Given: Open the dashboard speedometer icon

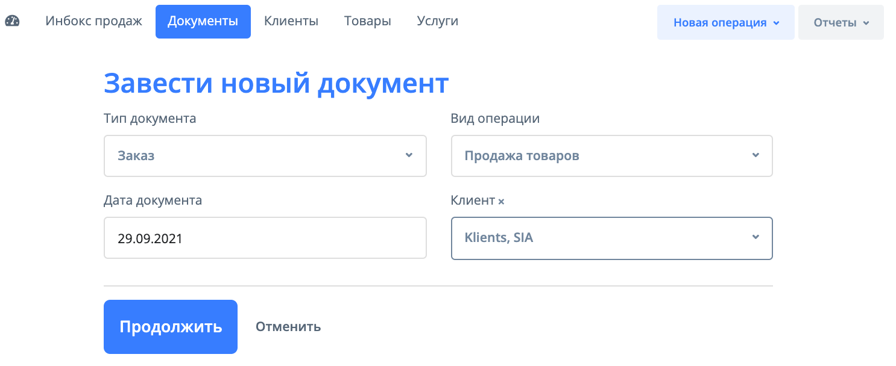Looking at the screenshot, I should (x=13, y=20).
